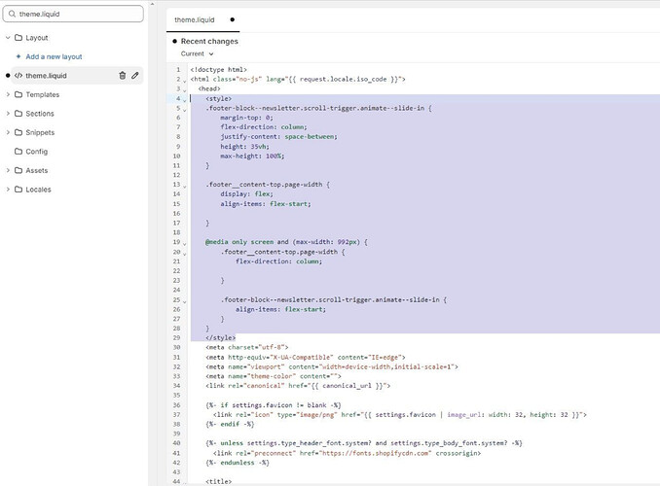Image resolution: width=660 pixels, height=486 pixels.
Task: Click the Locales folder icon
Action: click(x=18, y=190)
